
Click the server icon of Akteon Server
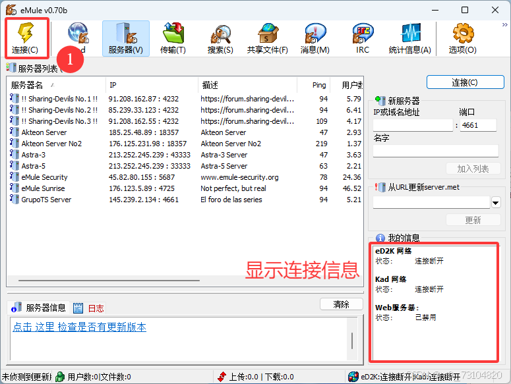click(x=14, y=132)
